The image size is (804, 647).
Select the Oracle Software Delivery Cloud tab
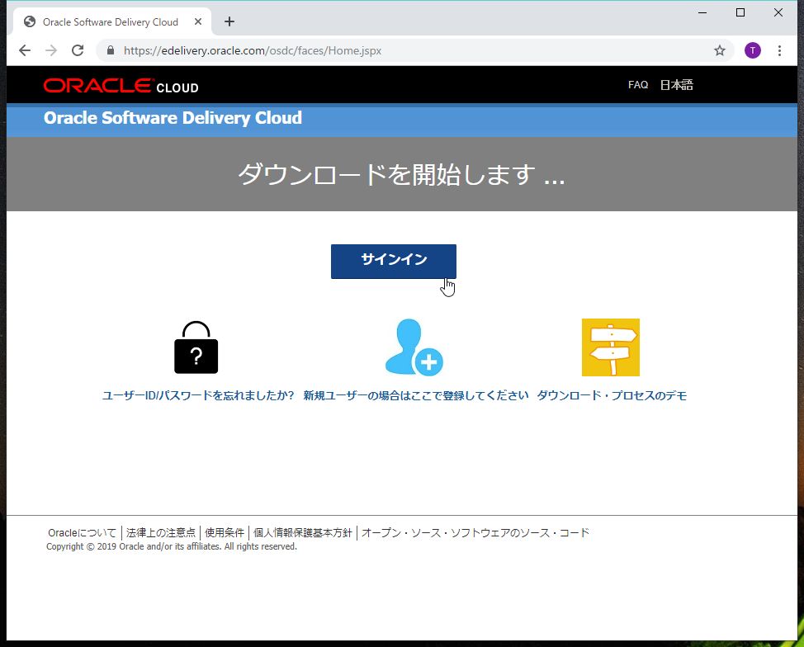(x=111, y=21)
